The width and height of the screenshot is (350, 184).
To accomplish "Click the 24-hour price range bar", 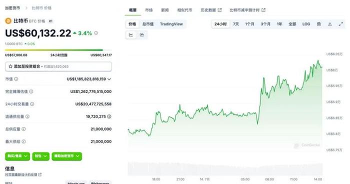I will [58, 50].
